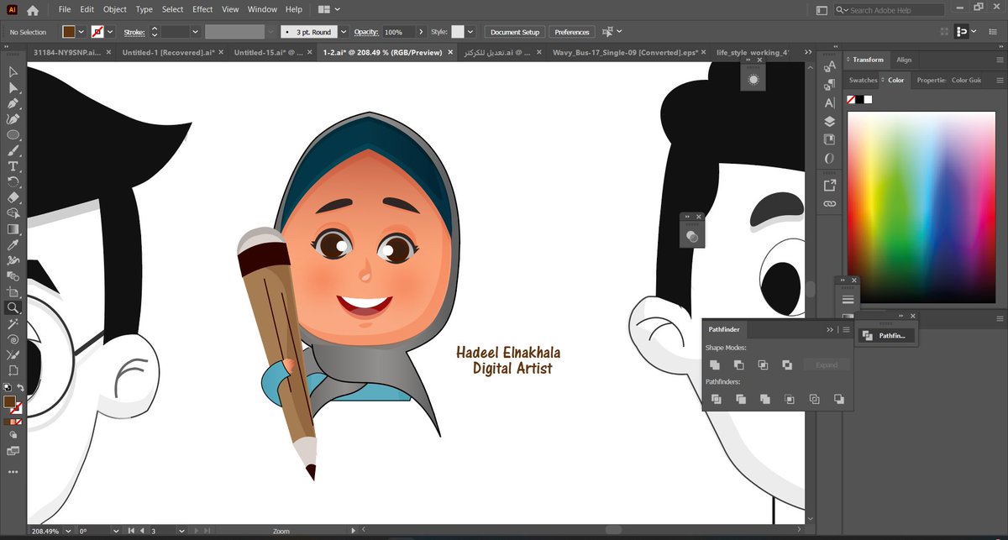Select the Selection tool

pos(13,72)
